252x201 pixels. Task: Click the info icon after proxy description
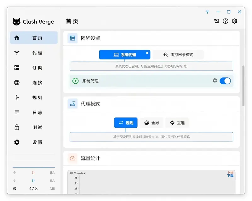pos(186,66)
